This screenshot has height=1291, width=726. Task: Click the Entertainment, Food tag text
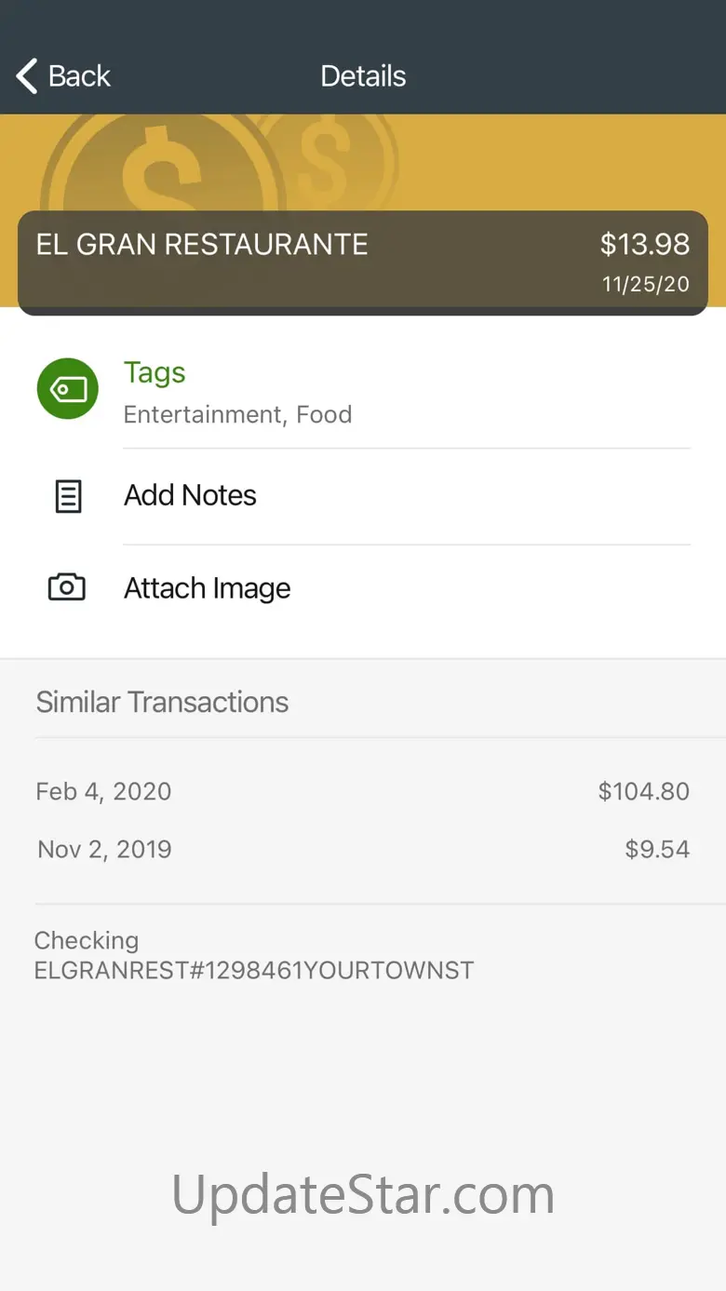pos(237,414)
